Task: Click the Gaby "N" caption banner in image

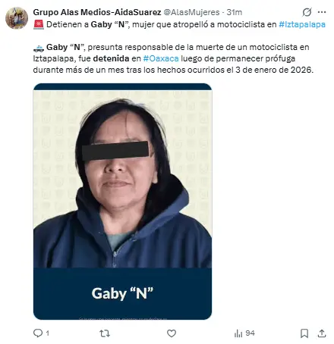Action: (122, 293)
